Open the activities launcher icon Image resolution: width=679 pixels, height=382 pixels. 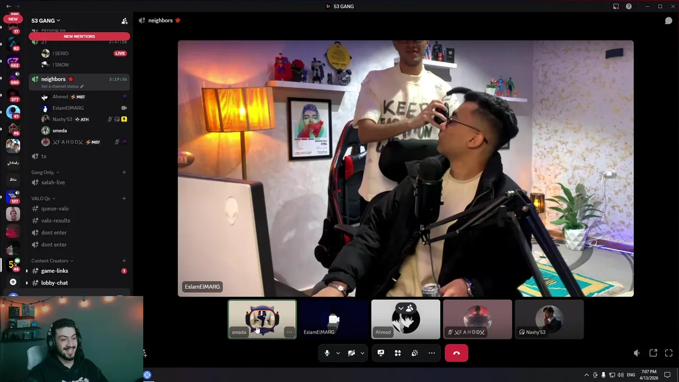pyautogui.click(x=398, y=353)
